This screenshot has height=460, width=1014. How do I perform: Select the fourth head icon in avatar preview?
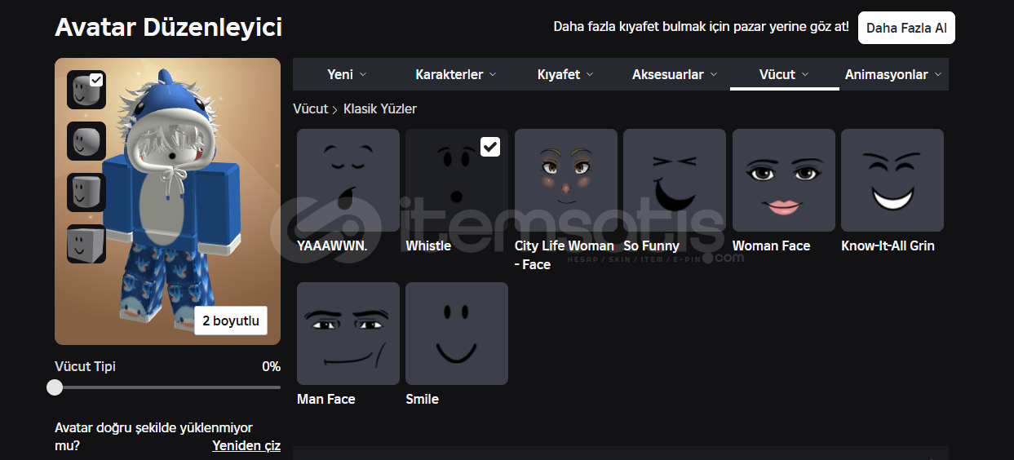pyautogui.click(x=86, y=244)
